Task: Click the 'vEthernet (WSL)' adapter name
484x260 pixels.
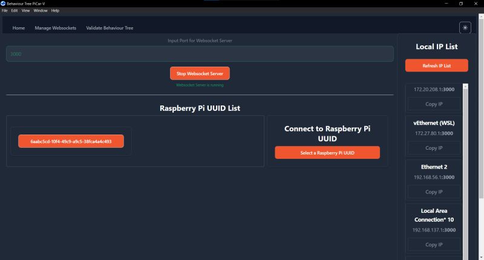Action: point(434,123)
